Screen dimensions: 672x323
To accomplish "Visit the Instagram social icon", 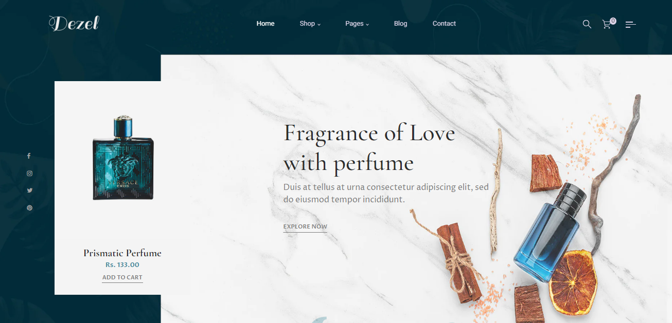I will [29, 174].
